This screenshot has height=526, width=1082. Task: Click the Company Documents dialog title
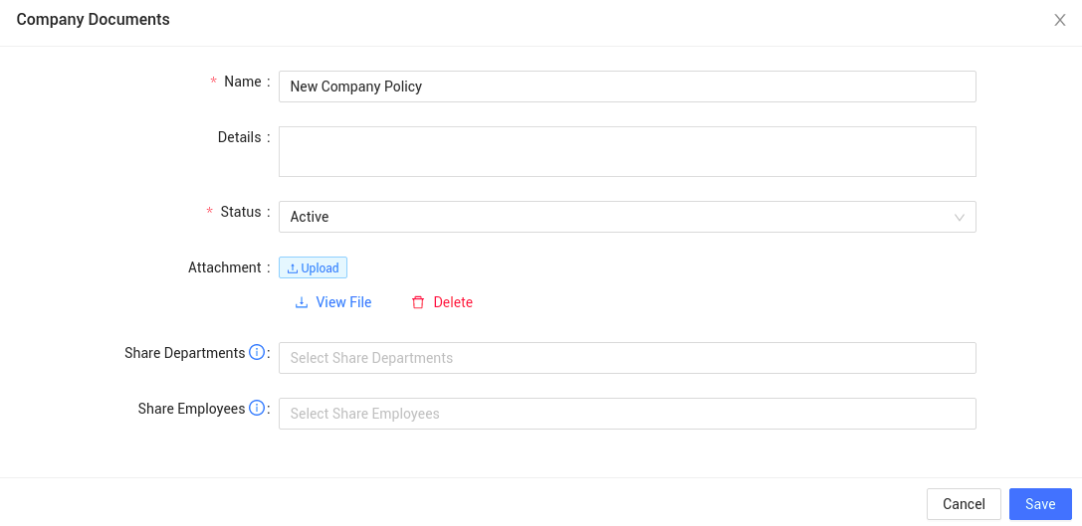(94, 19)
